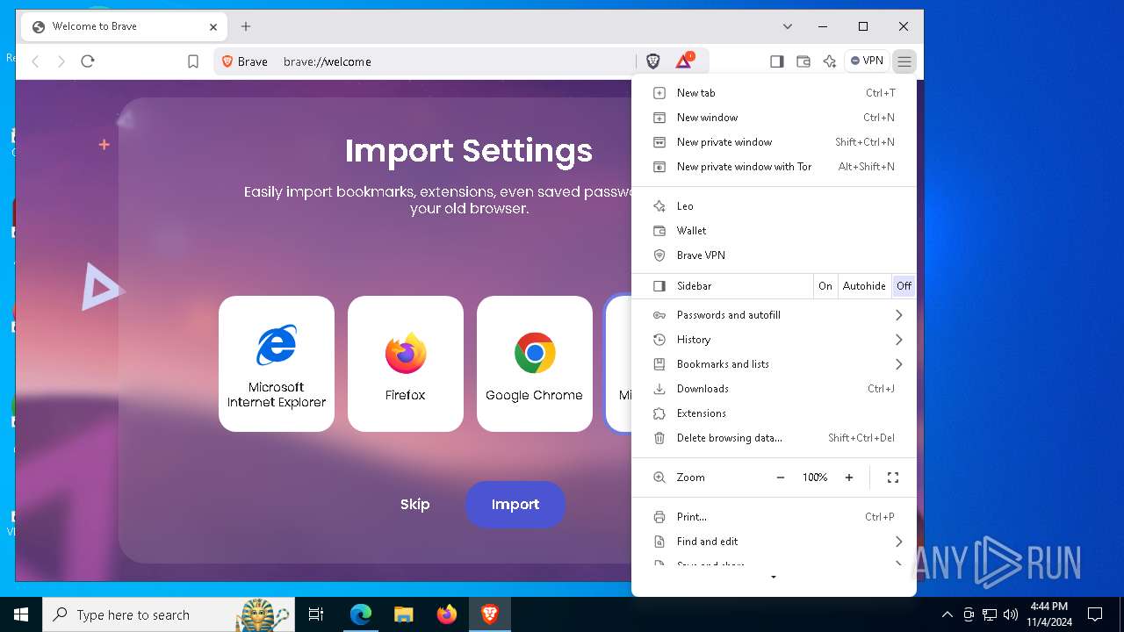Open New private window with Tor

[774, 167]
